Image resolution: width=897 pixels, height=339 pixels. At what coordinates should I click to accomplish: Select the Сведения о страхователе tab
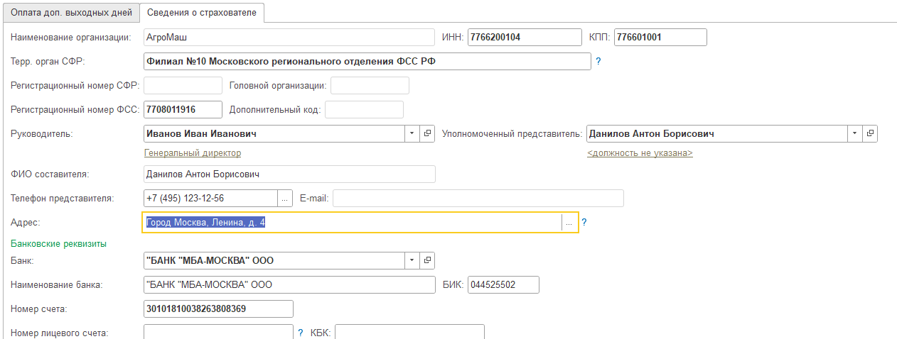point(203,13)
